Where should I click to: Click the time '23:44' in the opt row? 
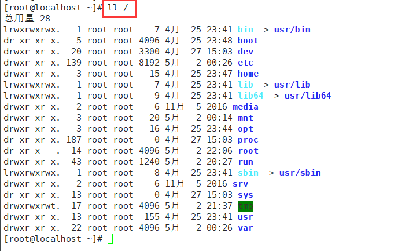pyautogui.click(x=219, y=129)
